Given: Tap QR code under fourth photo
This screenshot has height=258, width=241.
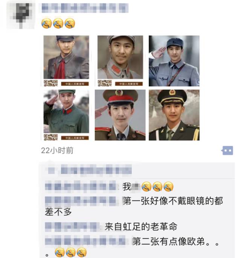Looking at the screenshot, I should [x=50, y=137].
